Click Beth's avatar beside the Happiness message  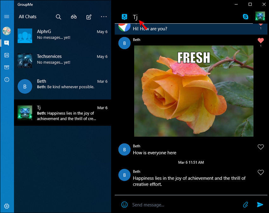[124, 175]
